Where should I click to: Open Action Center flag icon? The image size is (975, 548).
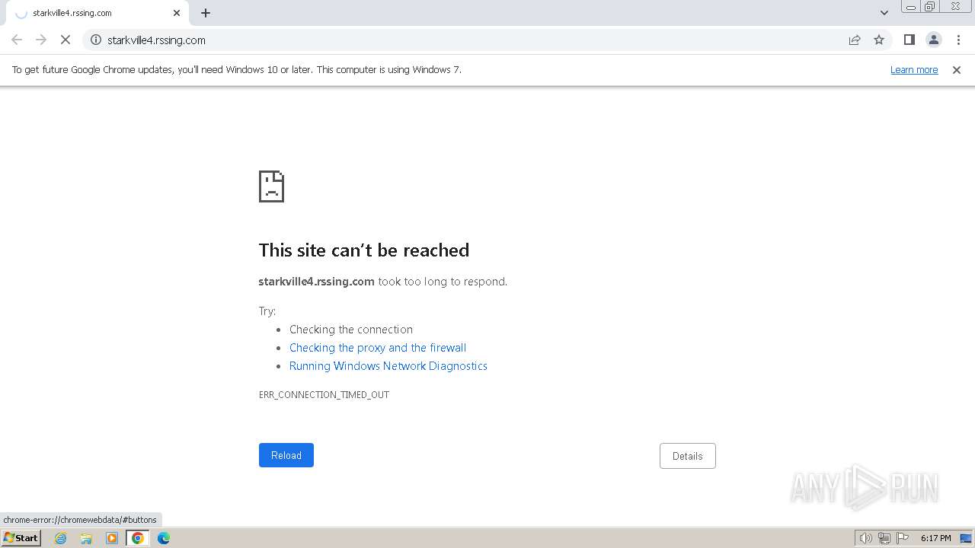click(903, 538)
